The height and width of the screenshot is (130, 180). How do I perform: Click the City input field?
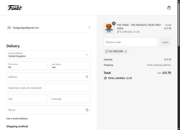27,99
